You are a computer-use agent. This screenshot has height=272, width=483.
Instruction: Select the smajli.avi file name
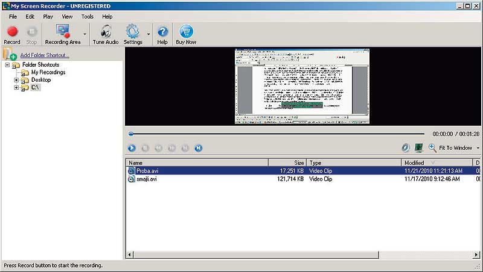click(x=147, y=179)
